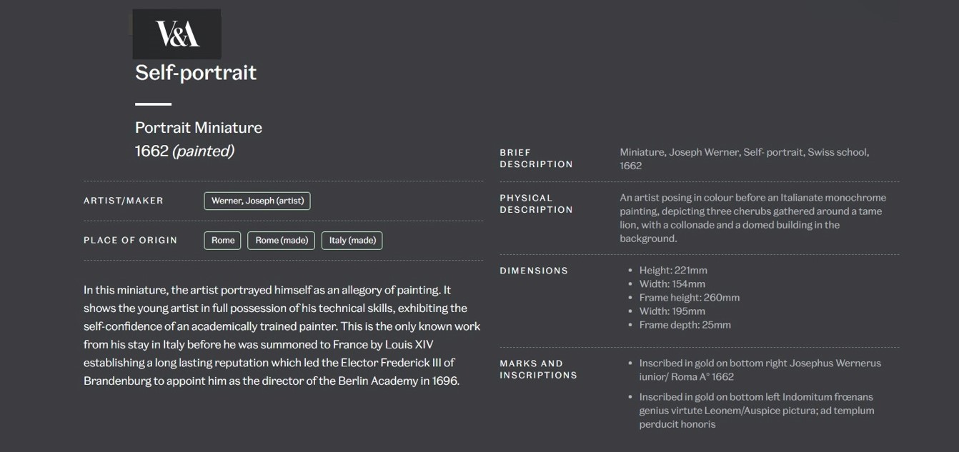Click the V&A logo
Screen dimensions: 959x452
tap(177, 34)
